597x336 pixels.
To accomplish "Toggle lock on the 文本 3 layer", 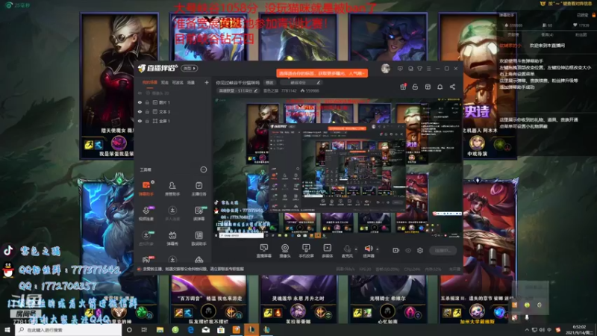I will [x=147, y=111].
